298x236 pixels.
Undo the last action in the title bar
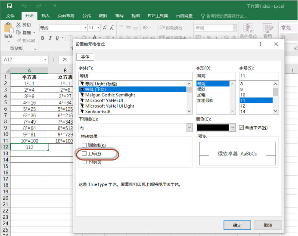[x=24, y=6]
